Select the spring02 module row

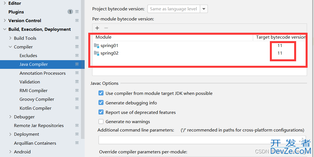point(199,53)
